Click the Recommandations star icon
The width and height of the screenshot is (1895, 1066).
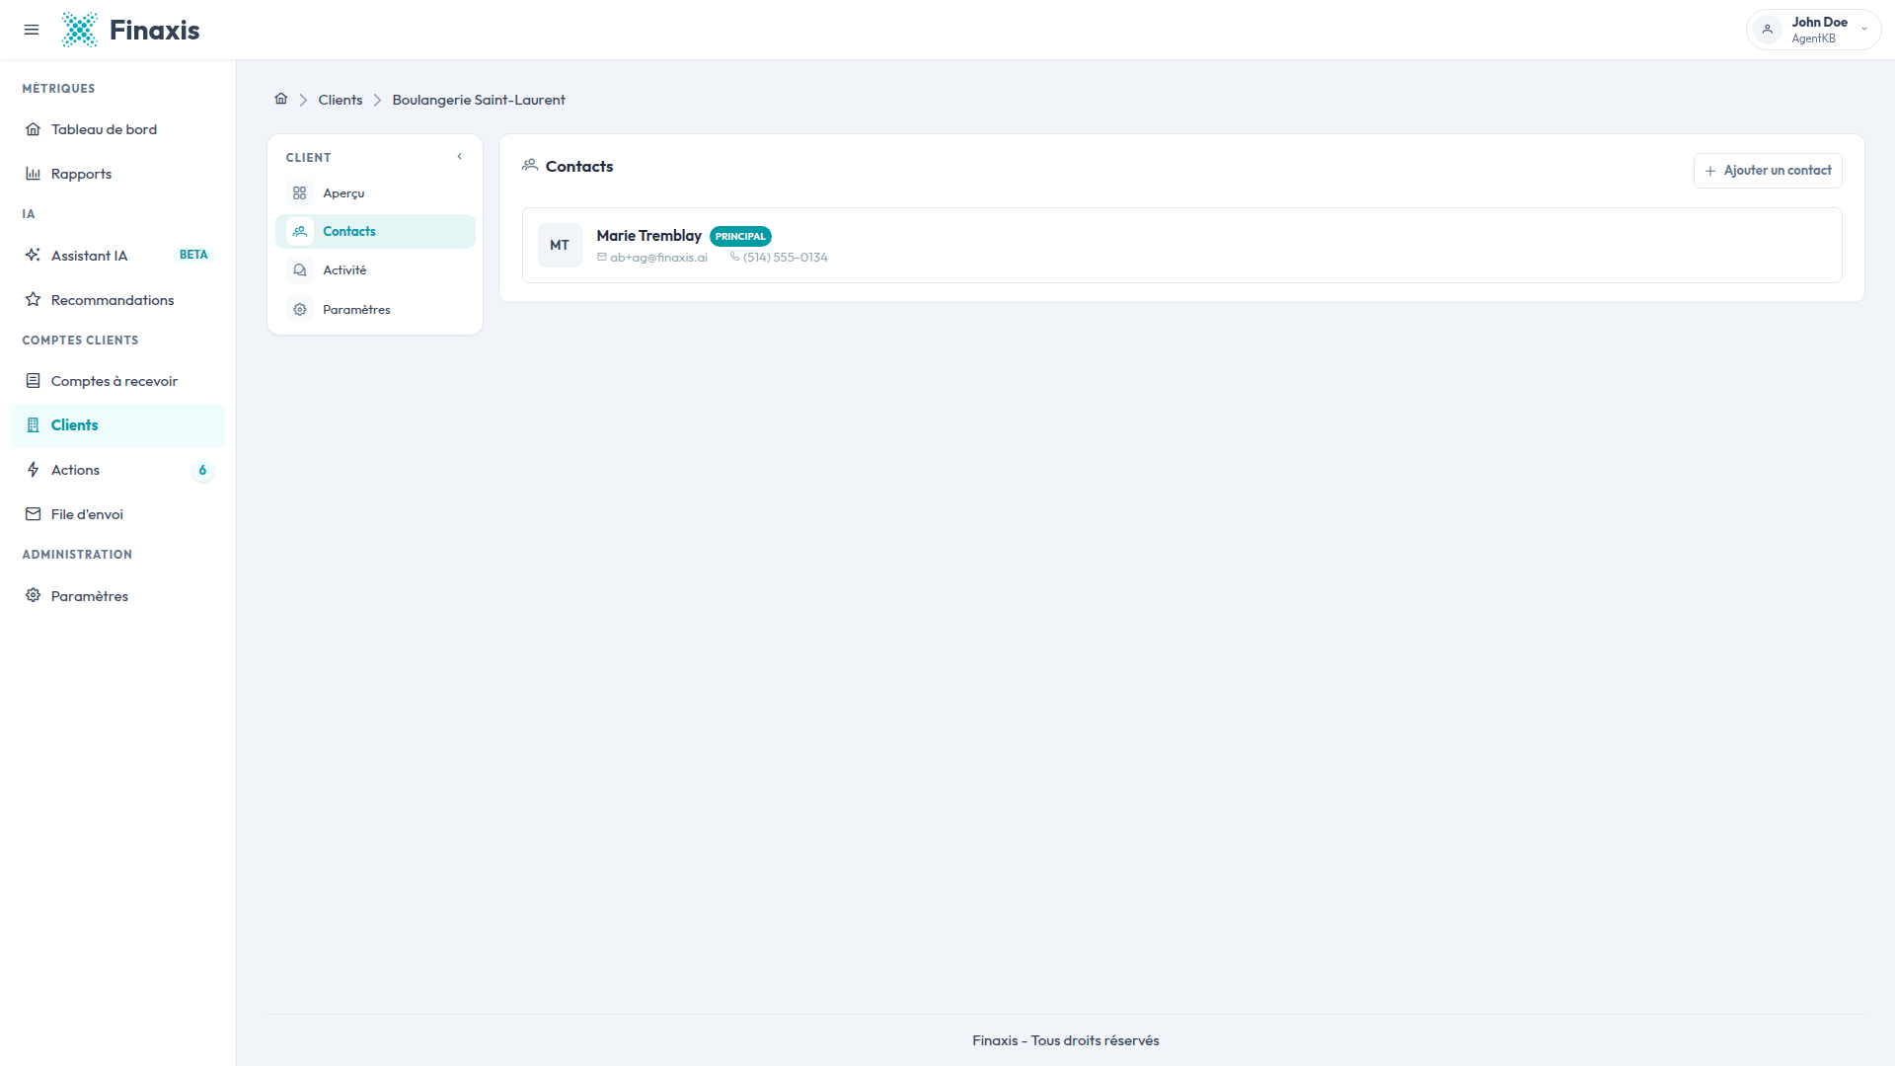point(34,299)
